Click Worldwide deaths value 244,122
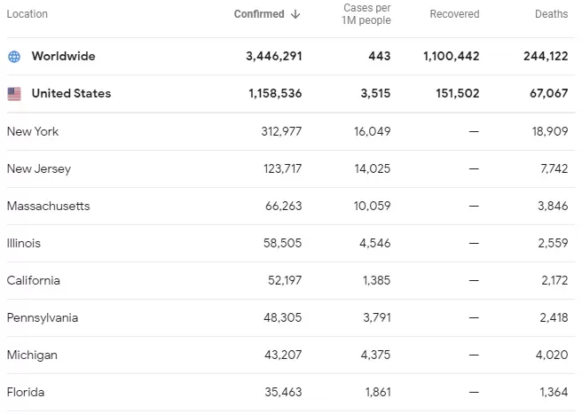582x414 pixels. (x=546, y=57)
